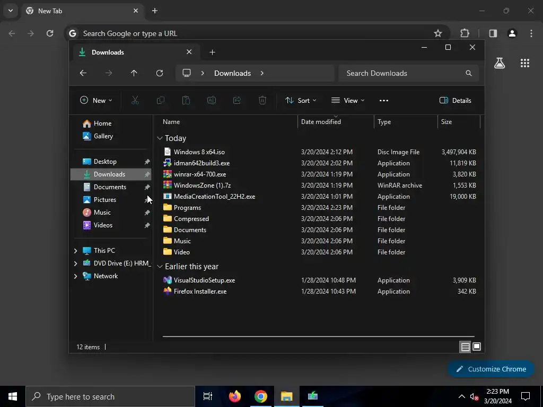
Task: Click the chevron after Downloads in address bar
Action: [262, 73]
